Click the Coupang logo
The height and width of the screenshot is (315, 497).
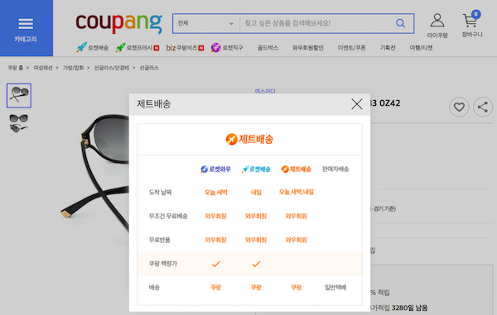point(118,23)
